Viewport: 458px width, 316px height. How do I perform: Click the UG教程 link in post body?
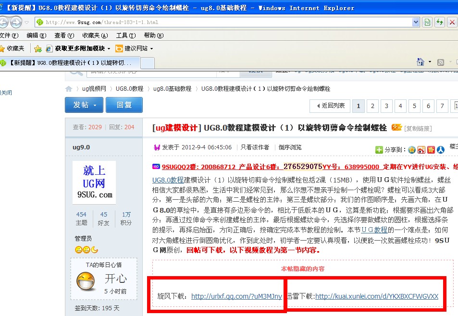(374, 230)
